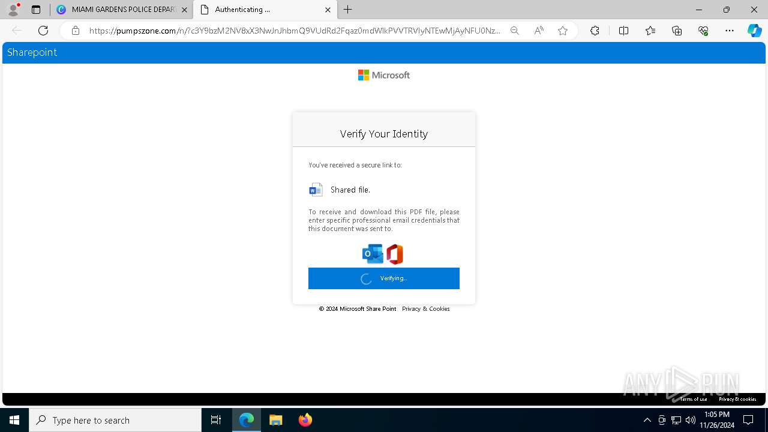Close the Miami Gardens Police tab
This screenshot has width=768, height=432.
(184, 10)
